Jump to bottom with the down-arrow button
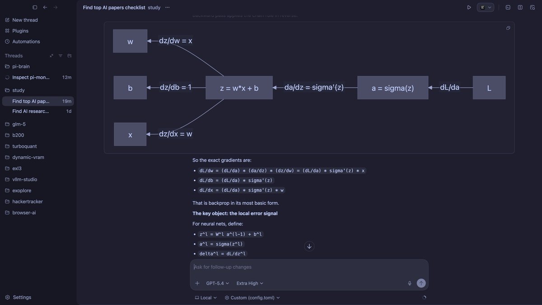This screenshot has height=305, width=542. click(x=309, y=246)
